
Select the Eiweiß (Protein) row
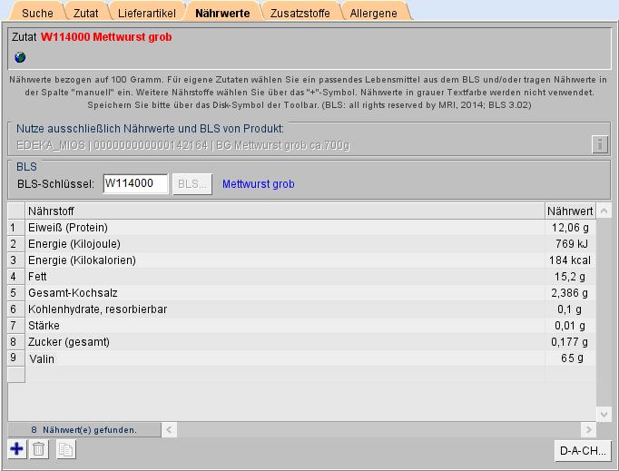tap(302, 228)
